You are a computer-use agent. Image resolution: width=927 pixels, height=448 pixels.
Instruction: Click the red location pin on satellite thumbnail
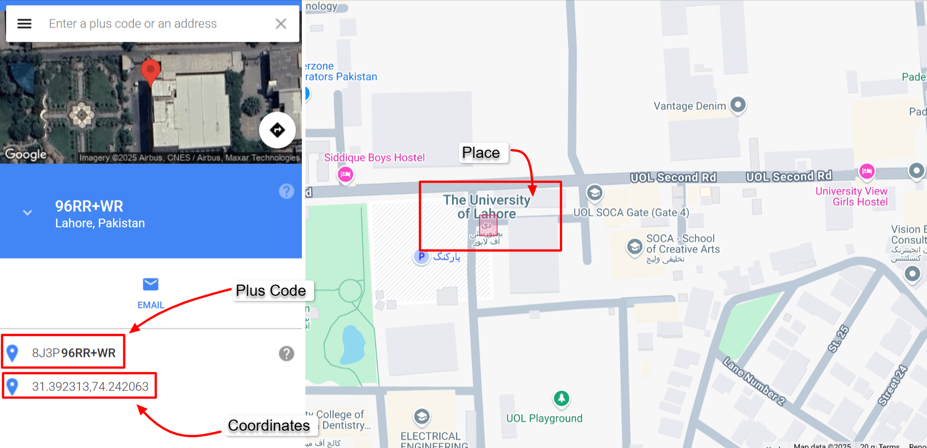[x=150, y=72]
